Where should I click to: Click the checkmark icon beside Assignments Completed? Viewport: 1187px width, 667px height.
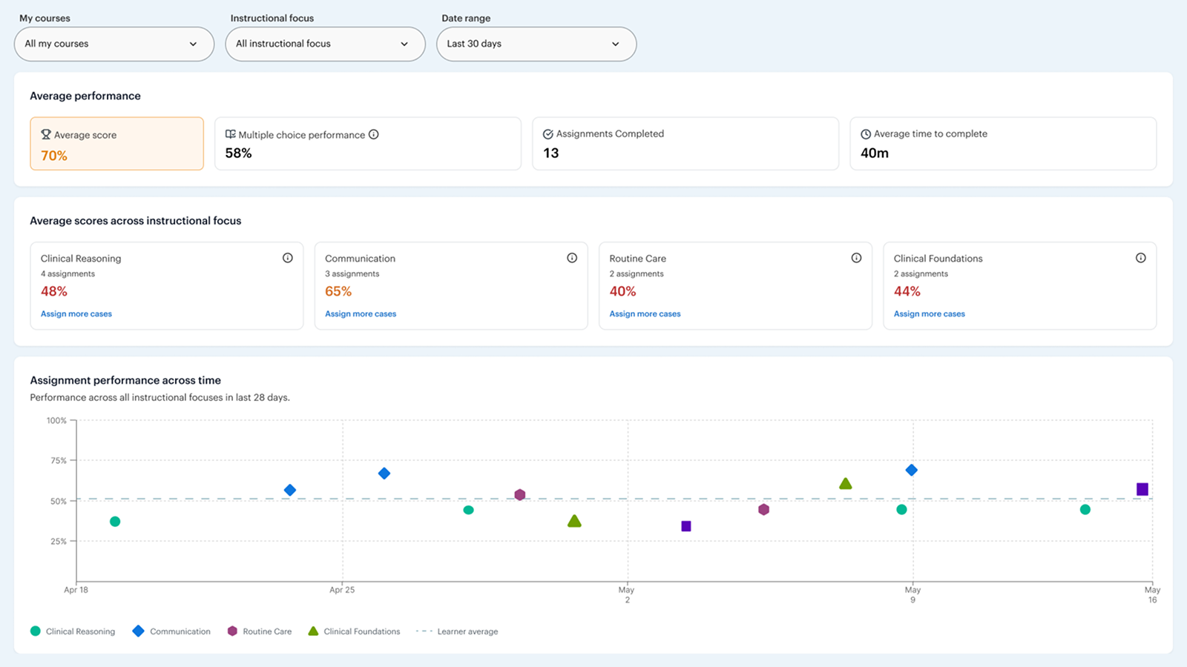[548, 134]
